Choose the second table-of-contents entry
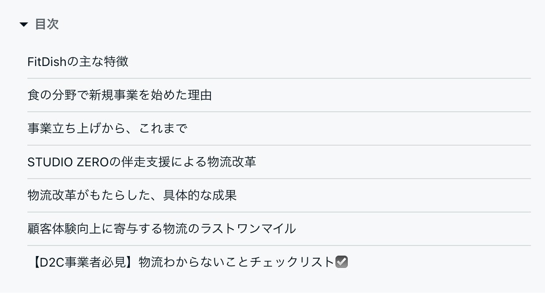Image resolution: width=545 pixels, height=293 pixels. (119, 95)
